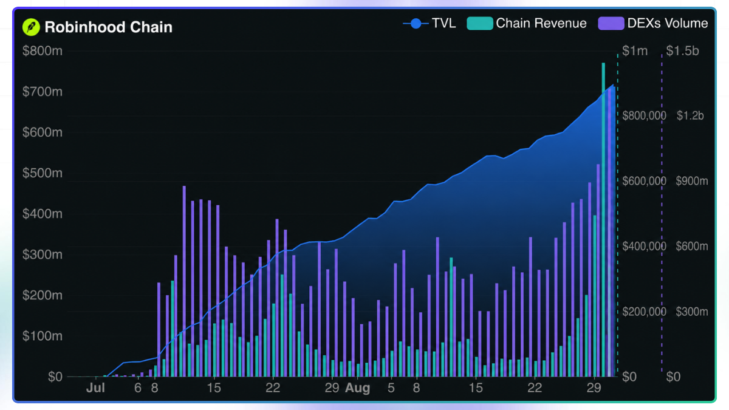Click the purple DEXs Volume legend swatch

click(x=611, y=24)
